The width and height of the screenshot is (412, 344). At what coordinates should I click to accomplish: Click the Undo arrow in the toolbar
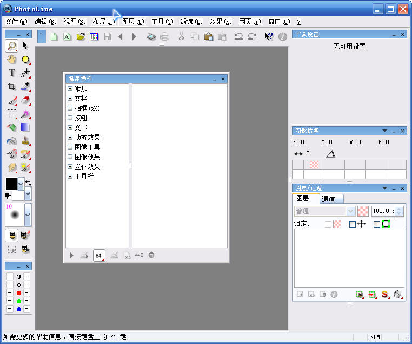point(238,37)
